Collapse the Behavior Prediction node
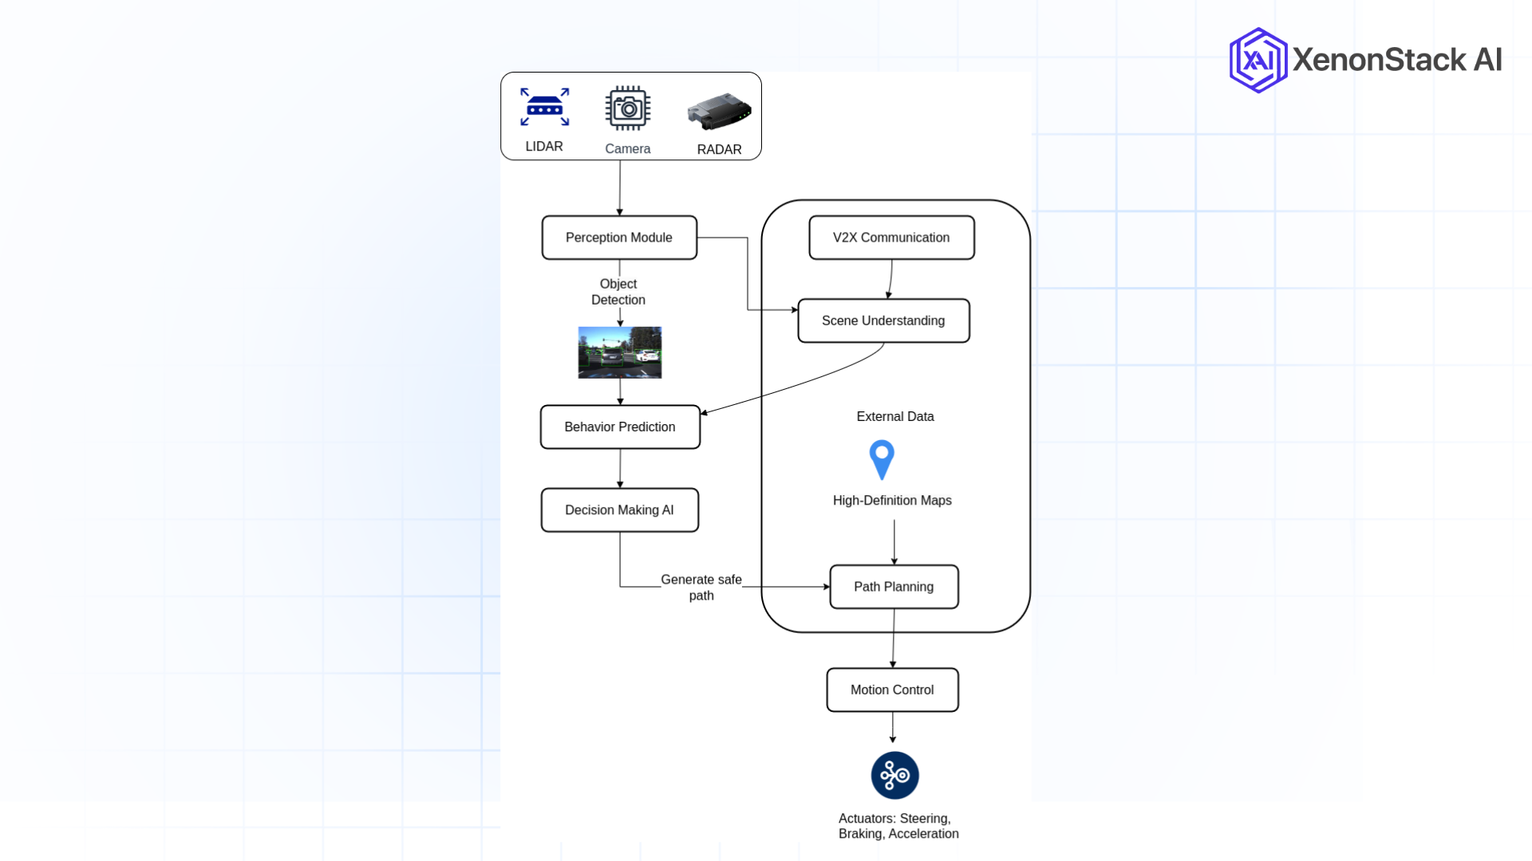Image resolution: width=1532 pixels, height=861 pixels. tap(620, 427)
